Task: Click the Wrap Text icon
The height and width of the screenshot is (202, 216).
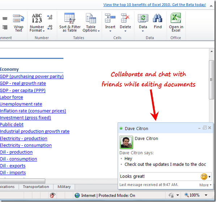Action: 18,18
